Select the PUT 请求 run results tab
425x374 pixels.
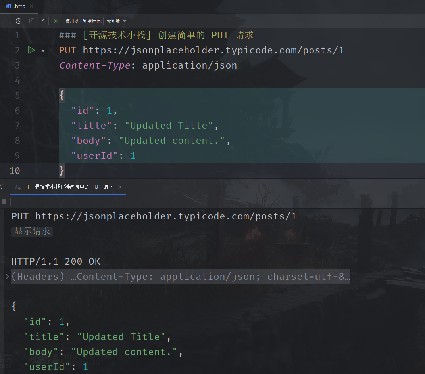(x=68, y=187)
